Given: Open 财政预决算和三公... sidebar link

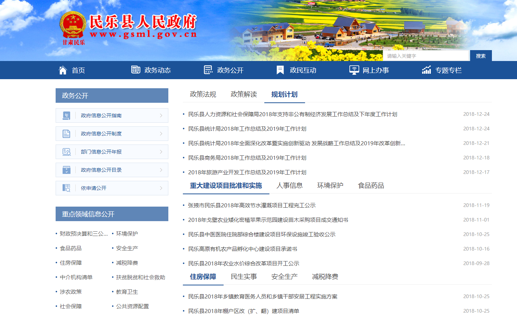Looking at the screenshot, I should [x=84, y=233].
